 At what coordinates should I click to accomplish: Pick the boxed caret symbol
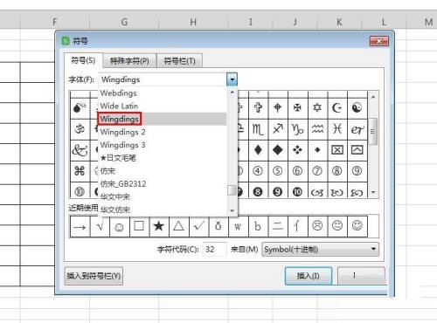pos(357,150)
